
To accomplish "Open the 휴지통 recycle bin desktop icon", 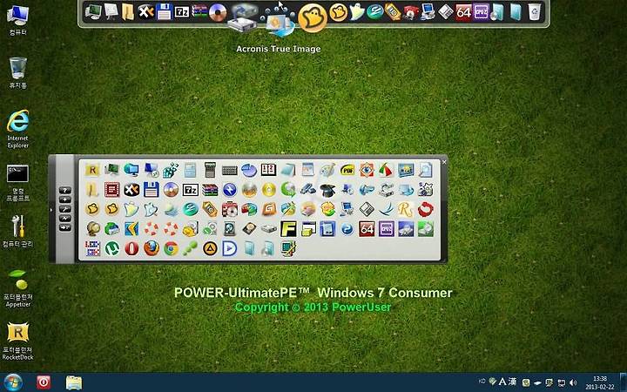I will [x=17, y=73].
